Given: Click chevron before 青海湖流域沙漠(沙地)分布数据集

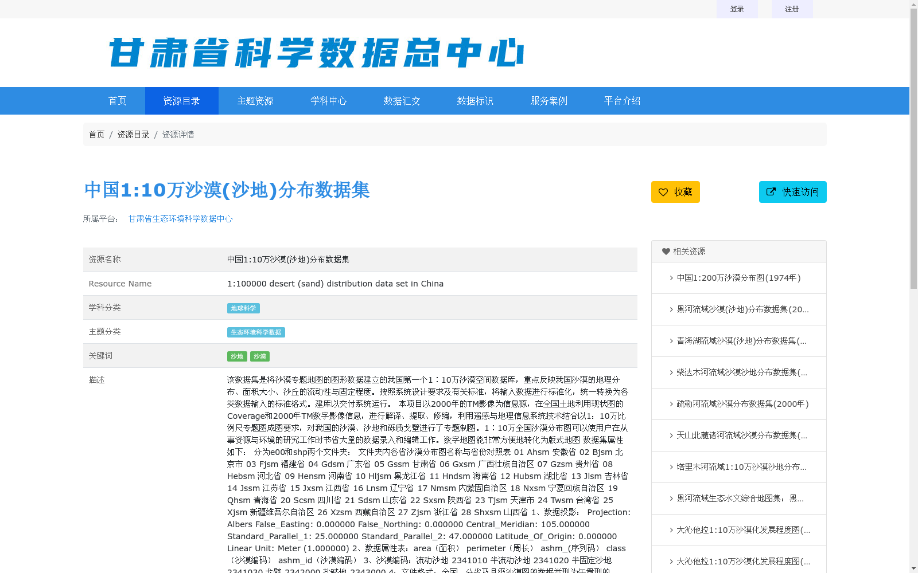Looking at the screenshot, I should 671,341.
